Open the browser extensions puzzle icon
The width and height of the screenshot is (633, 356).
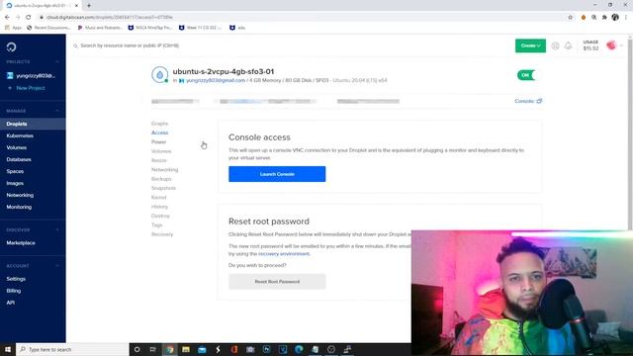tap(604, 18)
